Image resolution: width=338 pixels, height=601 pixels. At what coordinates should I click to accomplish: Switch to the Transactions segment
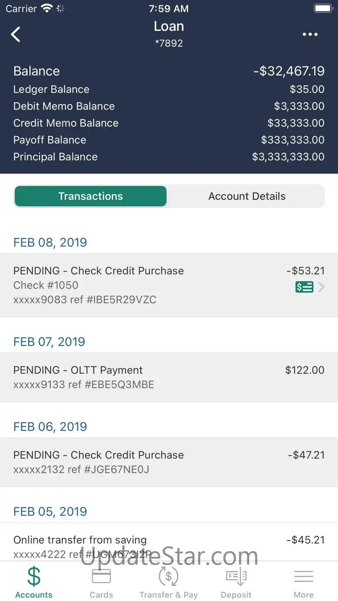pyautogui.click(x=91, y=196)
